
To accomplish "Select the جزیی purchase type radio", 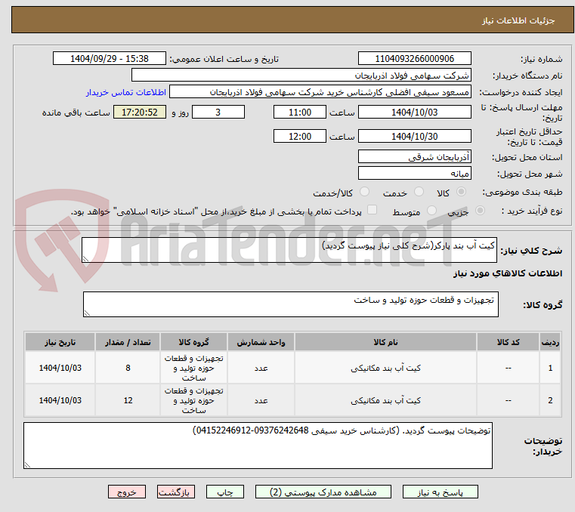I will pos(480,211).
